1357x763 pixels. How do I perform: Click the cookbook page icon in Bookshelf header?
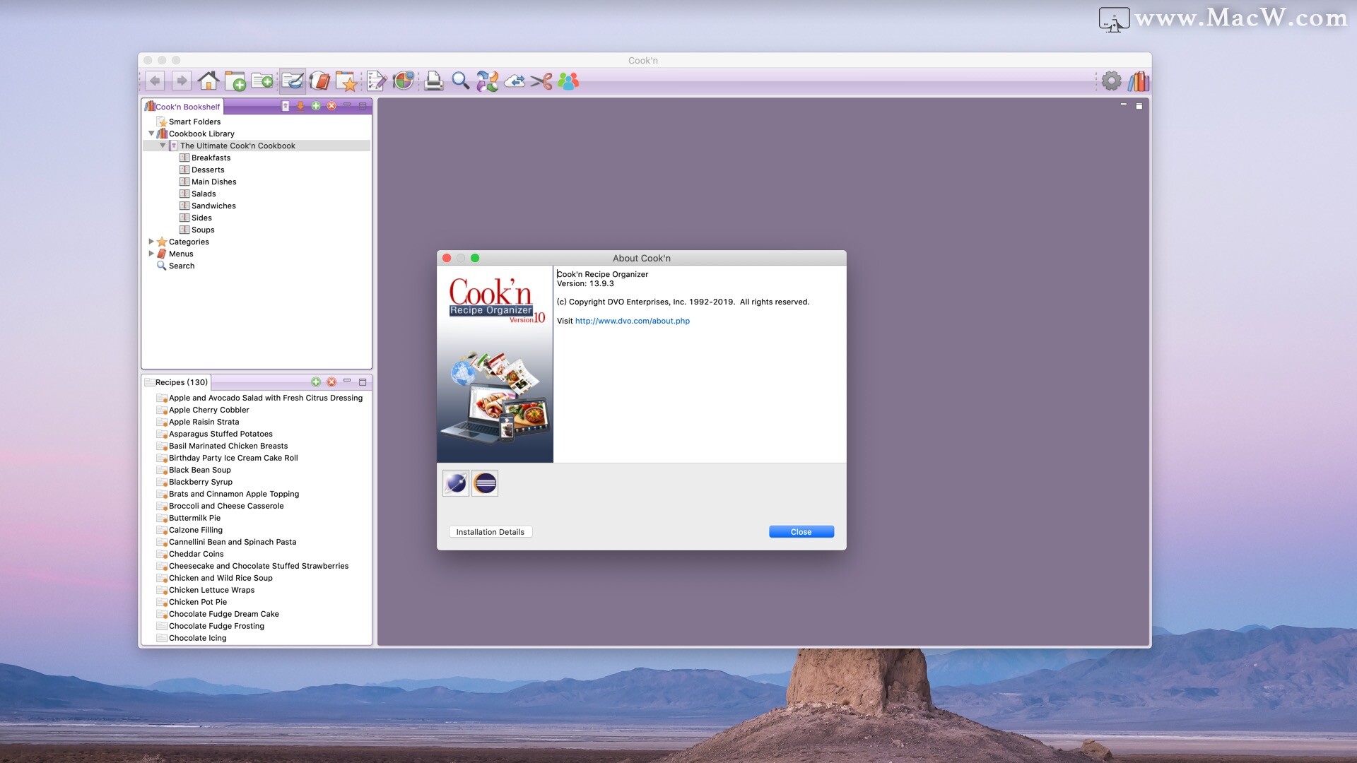(x=286, y=106)
